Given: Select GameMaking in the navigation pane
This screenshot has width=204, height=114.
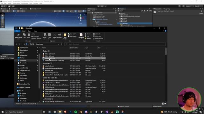Looking at the screenshot, I should point(24,50).
